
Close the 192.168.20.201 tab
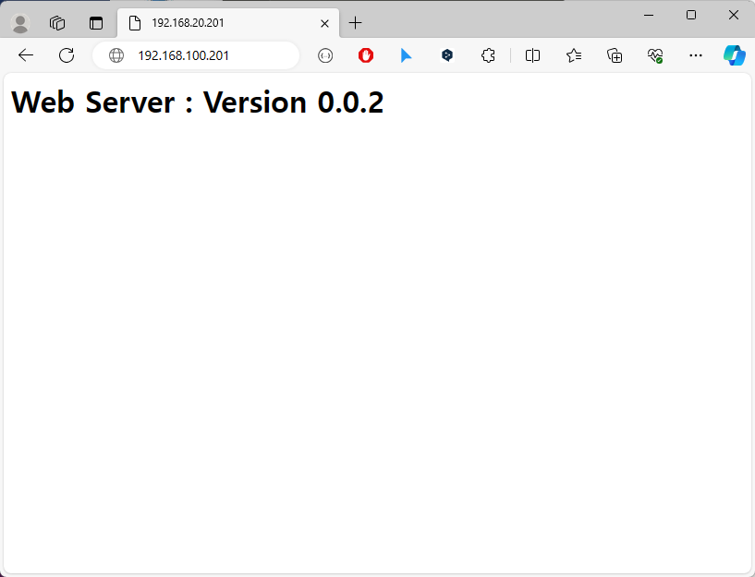point(324,23)
